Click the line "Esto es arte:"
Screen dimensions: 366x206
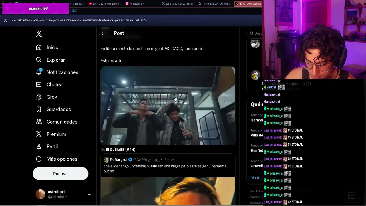[112, 61]
